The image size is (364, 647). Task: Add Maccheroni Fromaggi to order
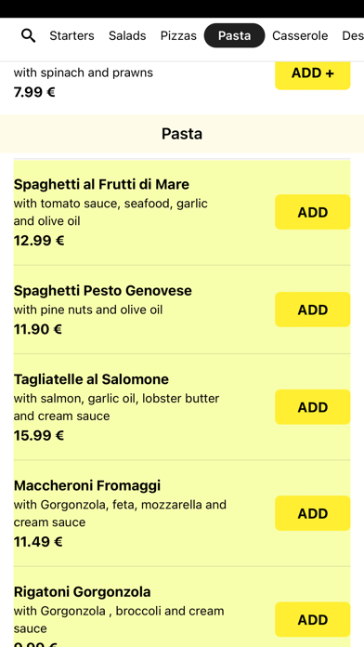313,513
